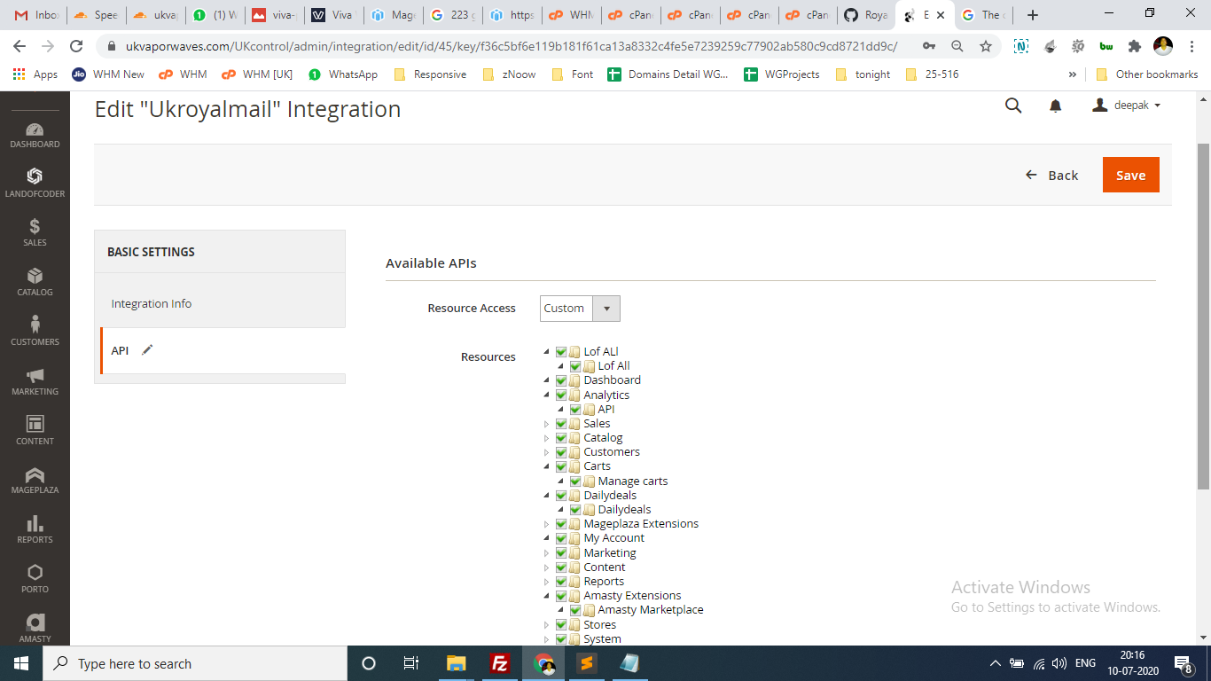
Task: Expand the Customers tree node arrow
Action: tap(546, 452)
